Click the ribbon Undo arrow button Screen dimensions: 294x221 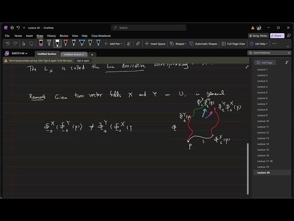pyautogui.click(x=8, y=44)
